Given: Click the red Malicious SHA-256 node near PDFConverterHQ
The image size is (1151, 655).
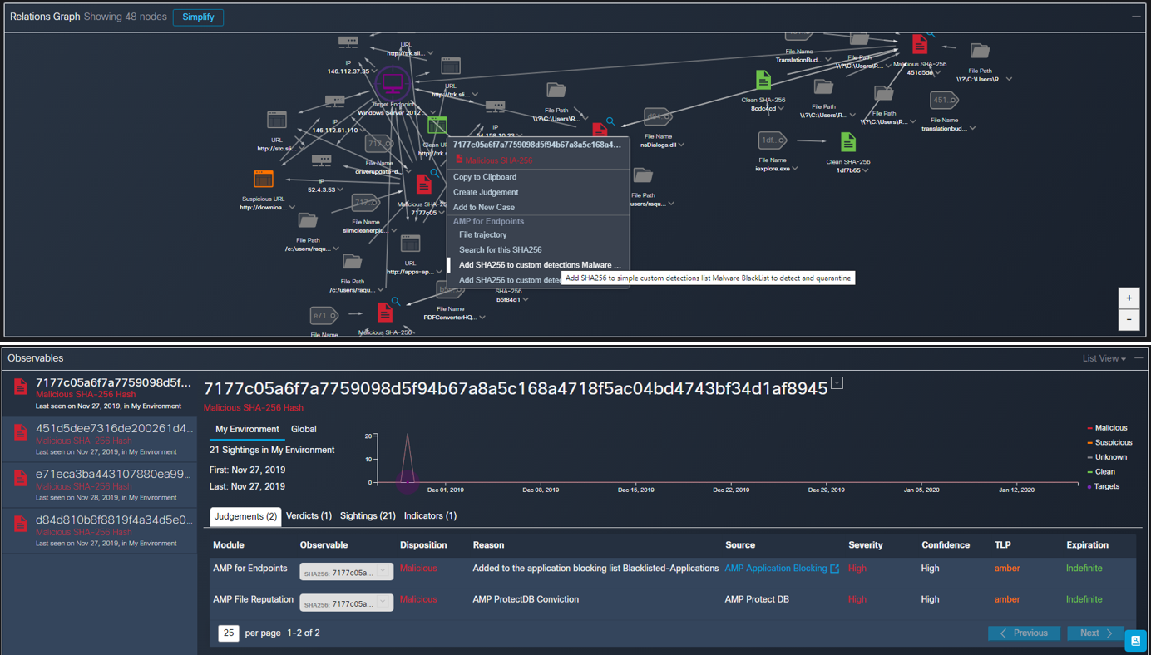Looking at the screenshot, I should click(x=384, y=312).
